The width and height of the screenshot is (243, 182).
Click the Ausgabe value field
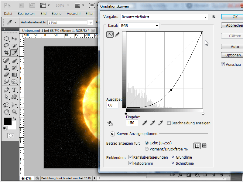pos(112,105)
